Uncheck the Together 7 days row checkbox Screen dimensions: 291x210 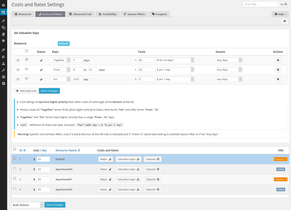tap(26, 59)
